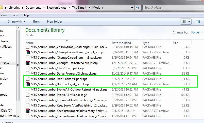Select MTS_Scumbumbo_ImprovedDeathReactions_v2.package file name
Screen dimensions: 204x123
click(69, 100)
